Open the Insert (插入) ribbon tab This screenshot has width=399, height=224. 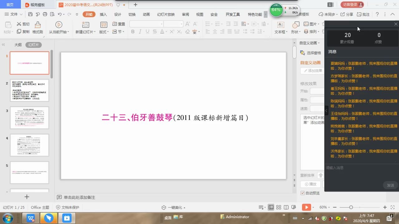tap(103, 14)
